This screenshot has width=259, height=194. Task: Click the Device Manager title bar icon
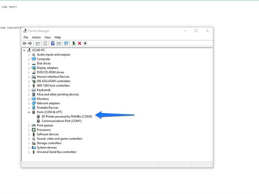coord(25,31)
